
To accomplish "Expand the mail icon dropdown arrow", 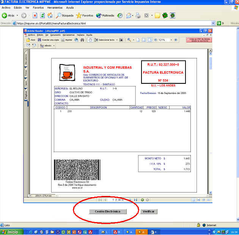I will (x=133, y=16).
